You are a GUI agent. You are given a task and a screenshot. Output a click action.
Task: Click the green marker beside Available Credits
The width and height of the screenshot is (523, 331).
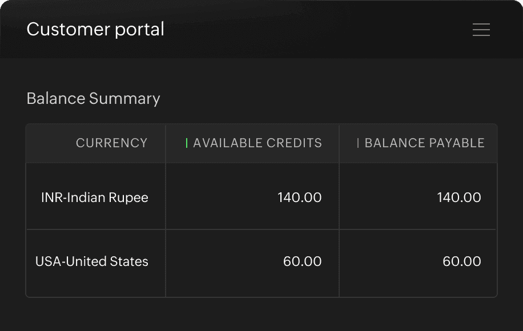pos(187,143)
